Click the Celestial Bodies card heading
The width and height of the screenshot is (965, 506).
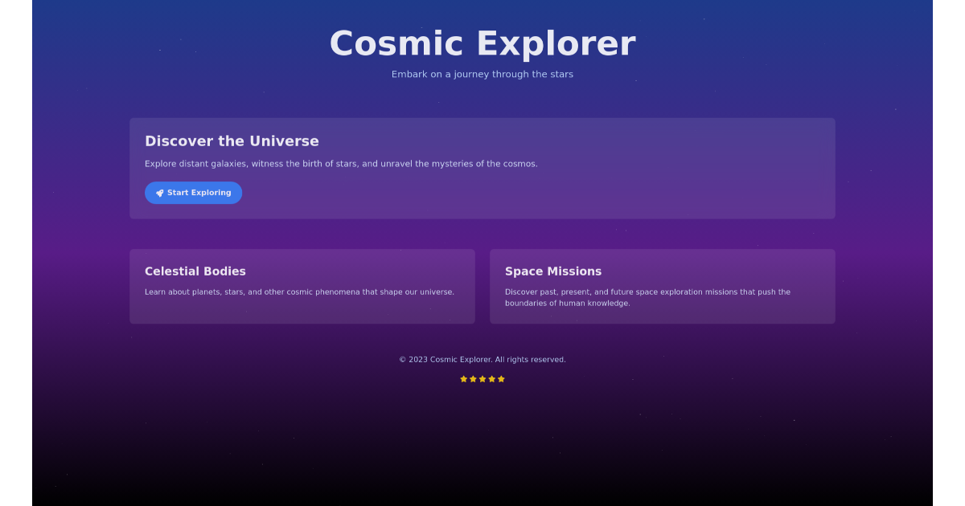coord(195,271)
